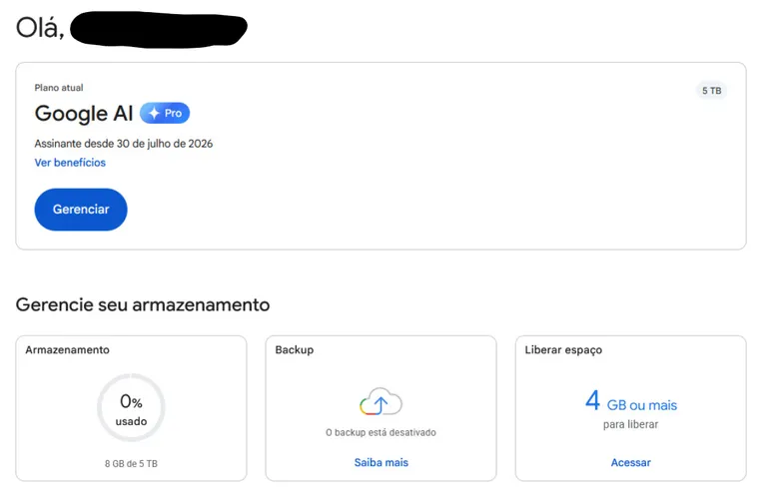Click the 8 GB de 5 TB label
The image size is (761, 499).
point(131,464)
